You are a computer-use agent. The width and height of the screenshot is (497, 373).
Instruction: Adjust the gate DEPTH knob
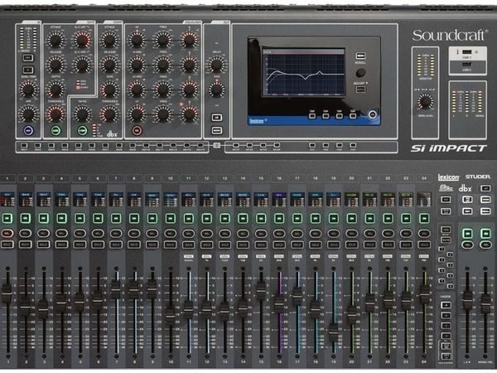coord(55,90)
